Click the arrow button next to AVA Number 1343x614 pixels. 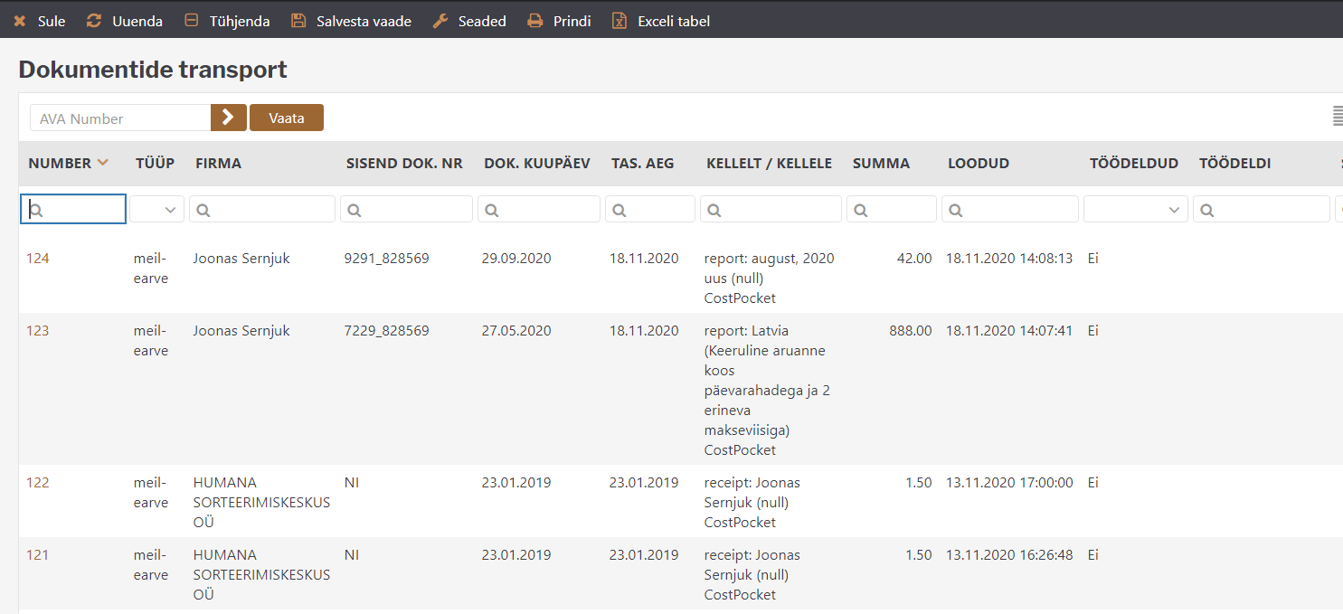click(x=229, y=118)
